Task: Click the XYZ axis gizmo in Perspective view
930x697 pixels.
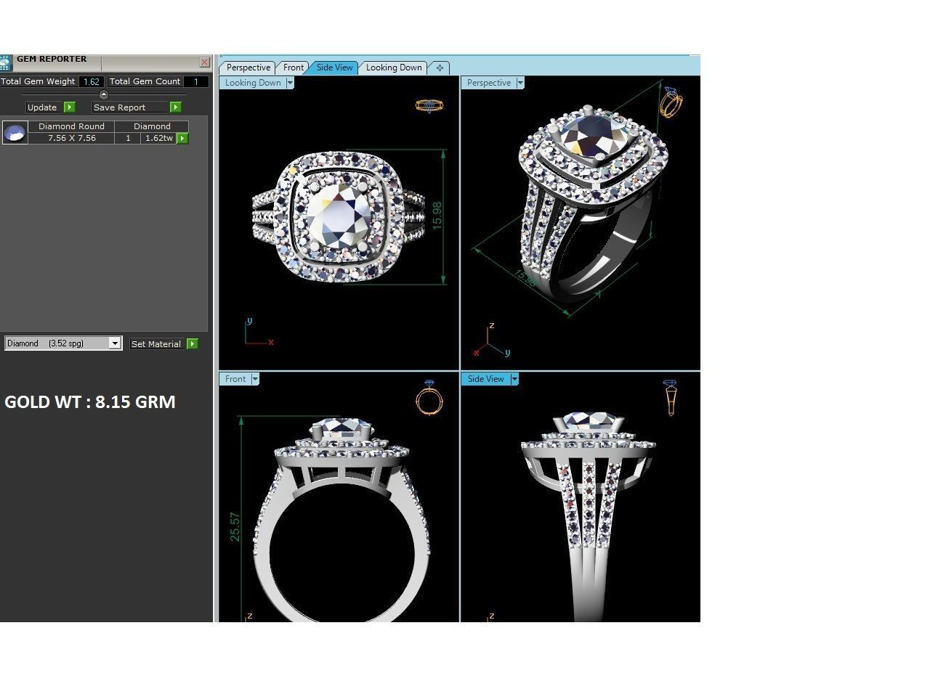Action: [492, 341]
